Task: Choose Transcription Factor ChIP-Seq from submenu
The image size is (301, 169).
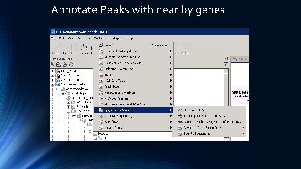Action: (x=209, y=116)
